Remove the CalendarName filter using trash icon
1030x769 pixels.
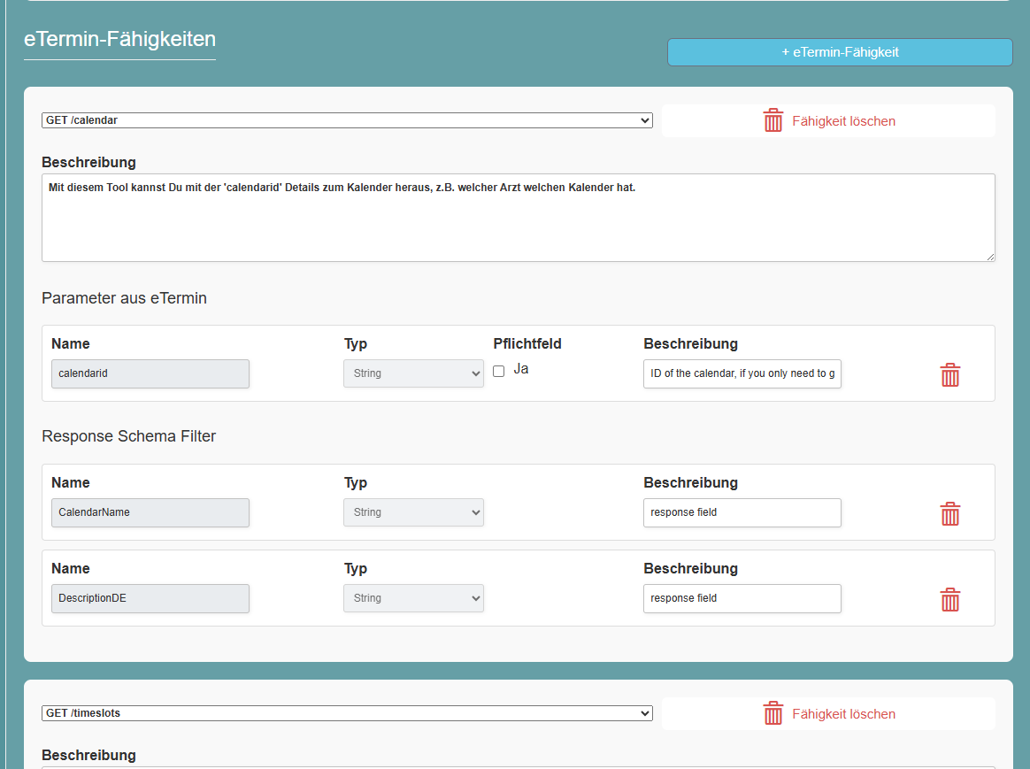(950, 513)
